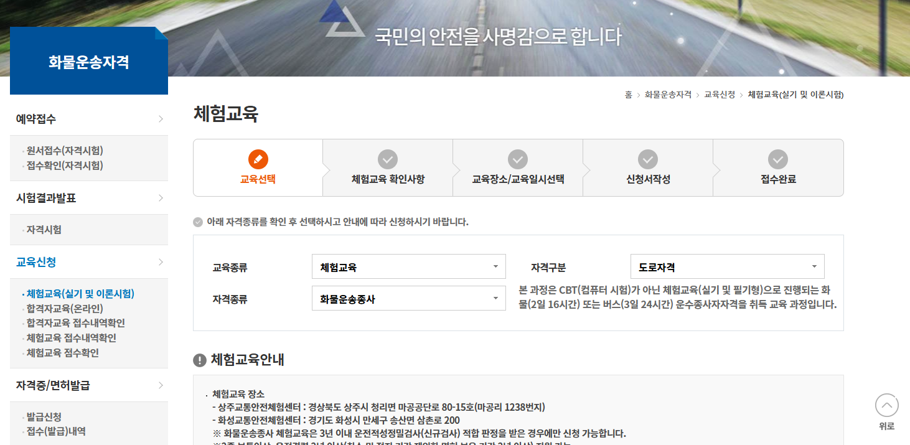
Task: Click the small check icon before 아래 자격종류 notice
Action: [x=198, y=222]
